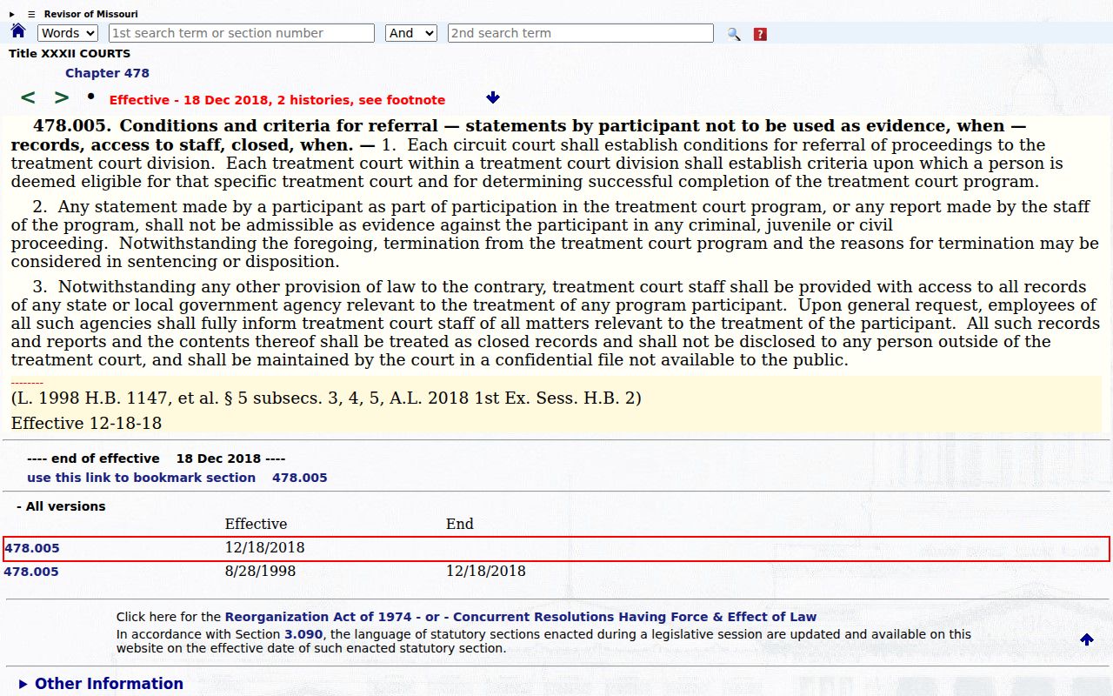This screenshot has width=1113, height=696.
Task: Open 478.005 version effective 12/18/2018
Action: 32,548
